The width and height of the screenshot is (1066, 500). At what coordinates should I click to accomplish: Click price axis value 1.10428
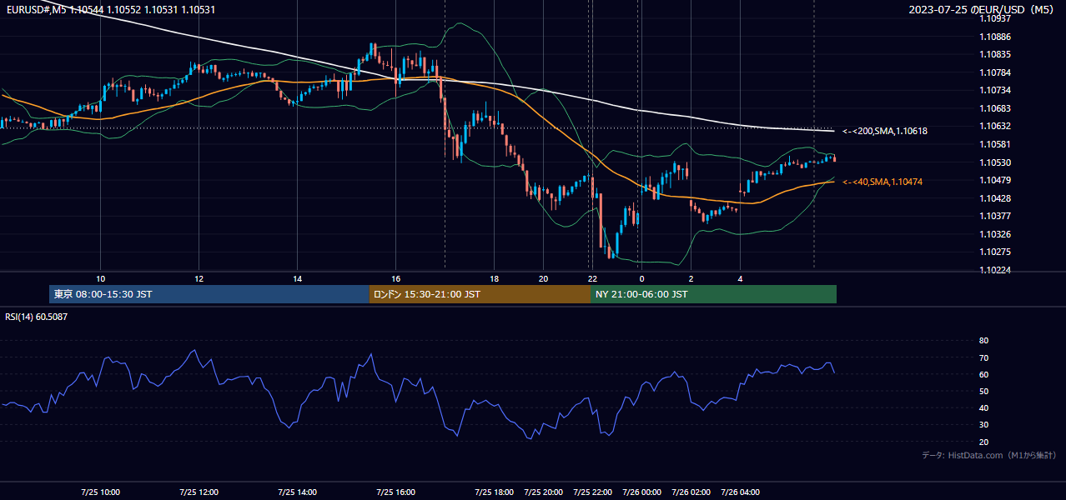[x=994, y=198]
